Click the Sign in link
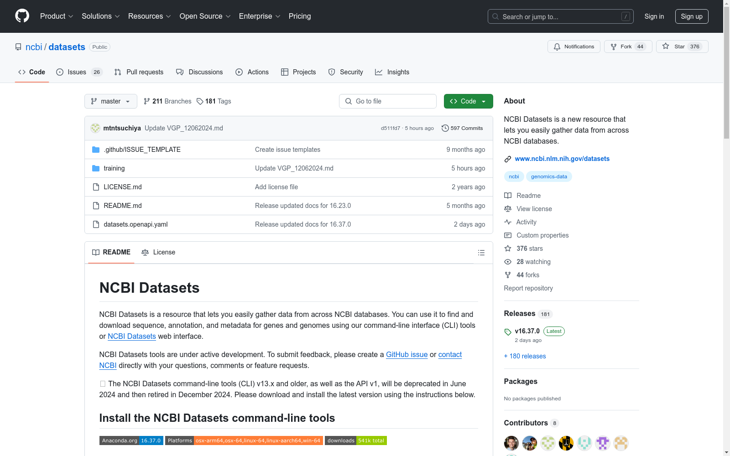 (654, 16)
